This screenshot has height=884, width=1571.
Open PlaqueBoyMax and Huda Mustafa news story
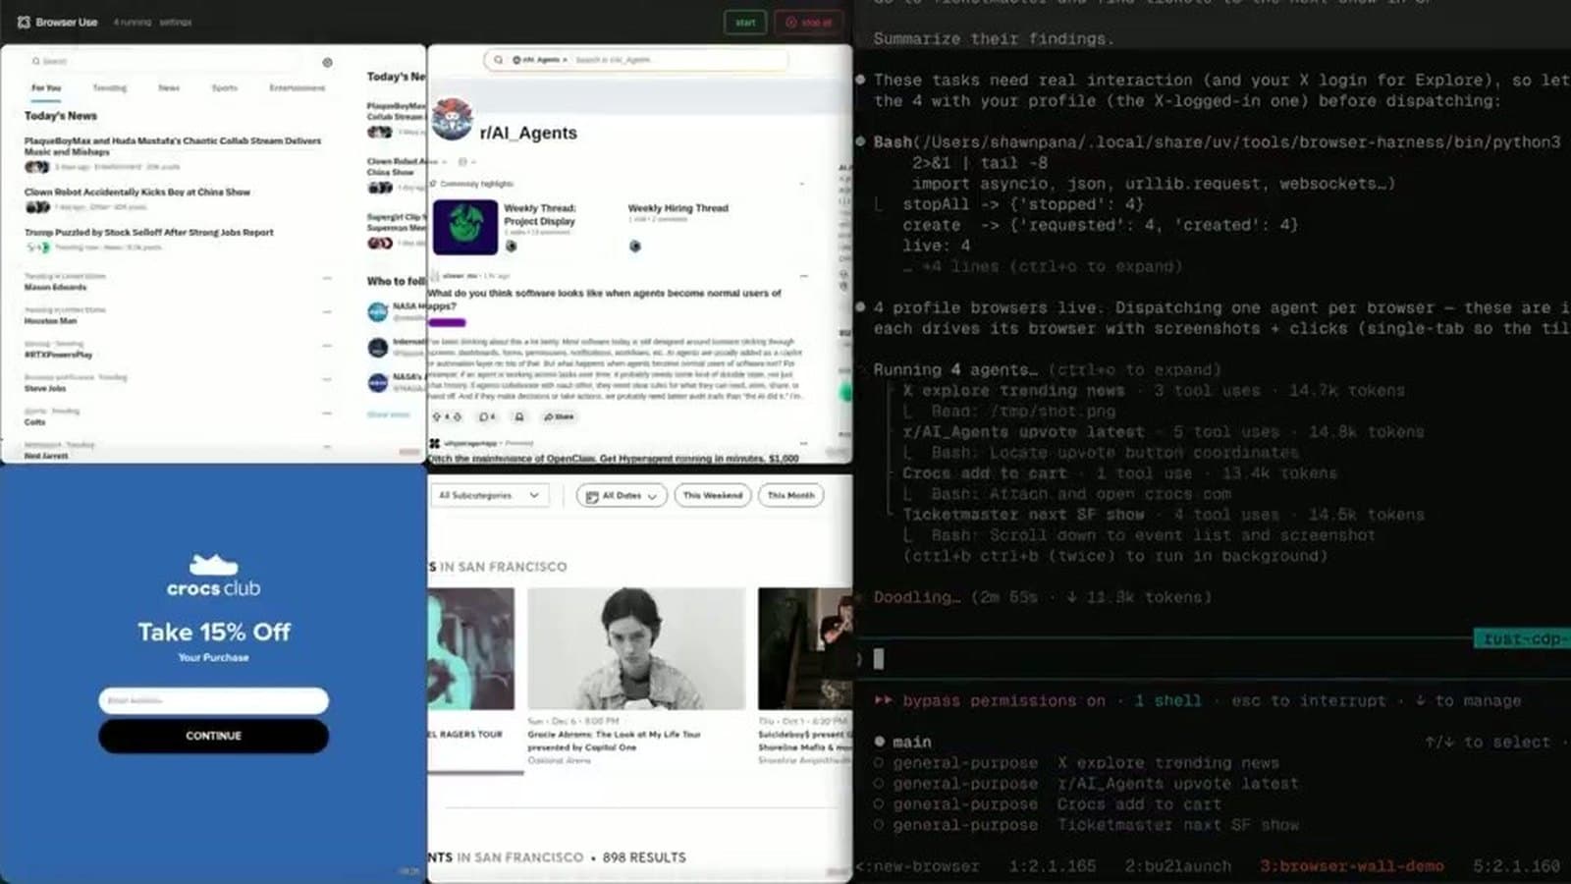click(x=173, y=146)
